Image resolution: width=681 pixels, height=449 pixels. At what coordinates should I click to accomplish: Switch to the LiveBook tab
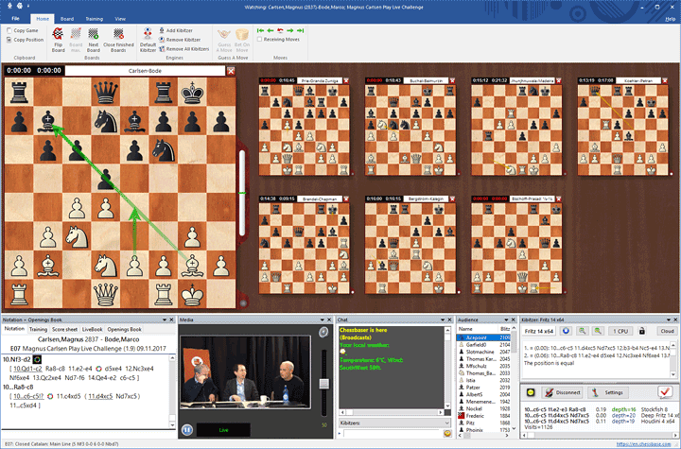(92, 330)
